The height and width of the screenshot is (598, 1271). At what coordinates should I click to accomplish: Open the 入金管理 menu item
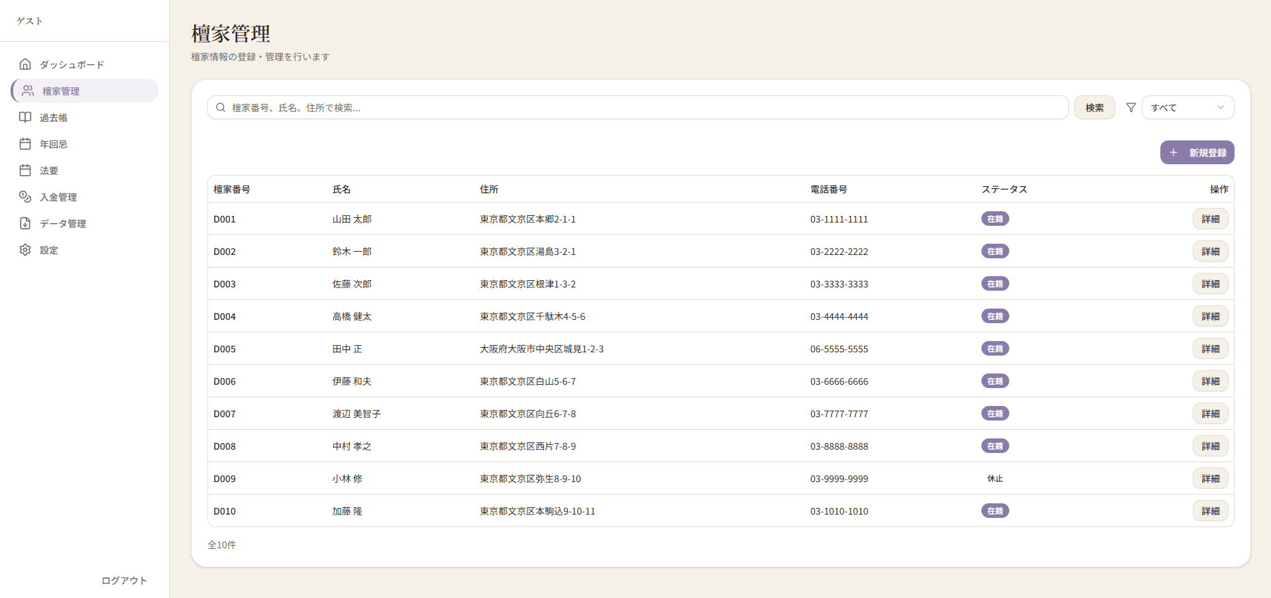[x=58, y=197]
